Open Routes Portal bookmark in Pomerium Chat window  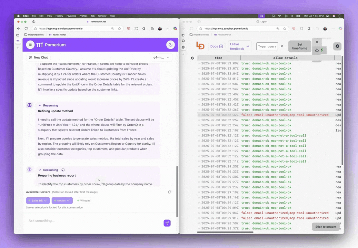pyautogui.click(x=57, y=35)
